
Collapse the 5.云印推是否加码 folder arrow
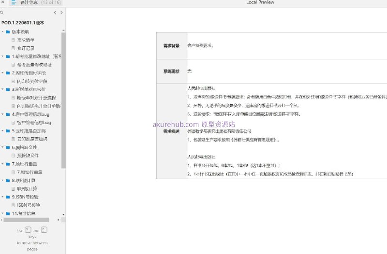pyautogui.click(x=2, y=130)
